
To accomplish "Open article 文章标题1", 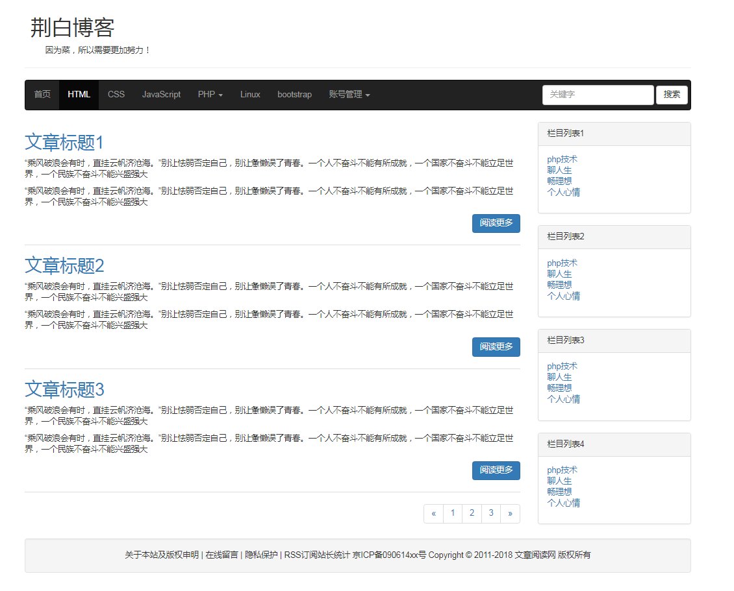I will [64, 142].
